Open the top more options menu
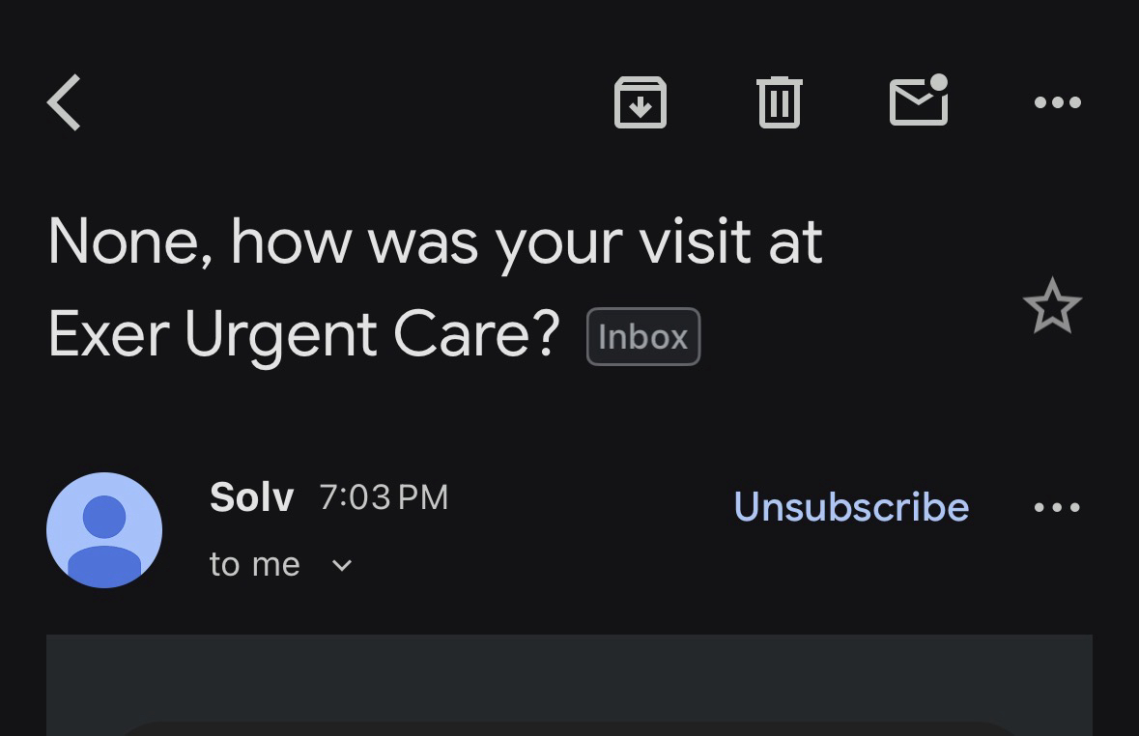The image size is (1139, 736). point(1057,102)
